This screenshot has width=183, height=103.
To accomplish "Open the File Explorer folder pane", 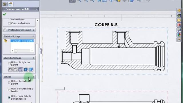I will click(x=179, y=20).
